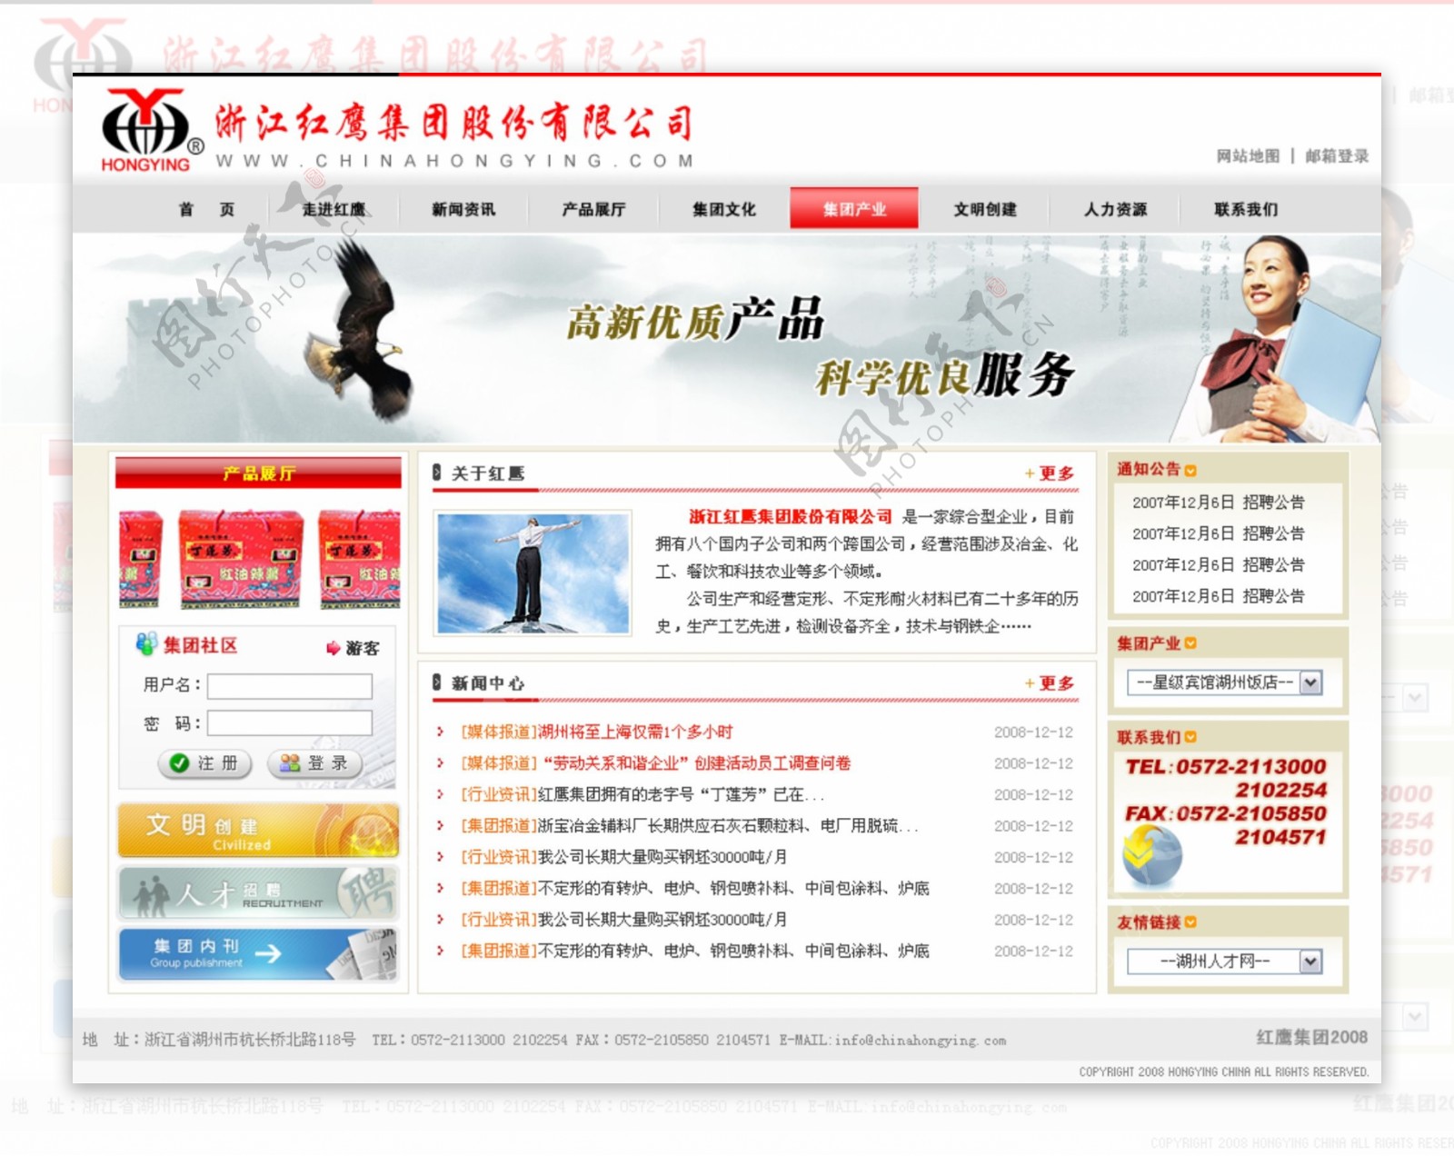The width and height of the screenshot is (1454, 1156).
Task: Click the arrow bullet before 浙宝冶金辅料厂 news
Action: click(441, 826)
